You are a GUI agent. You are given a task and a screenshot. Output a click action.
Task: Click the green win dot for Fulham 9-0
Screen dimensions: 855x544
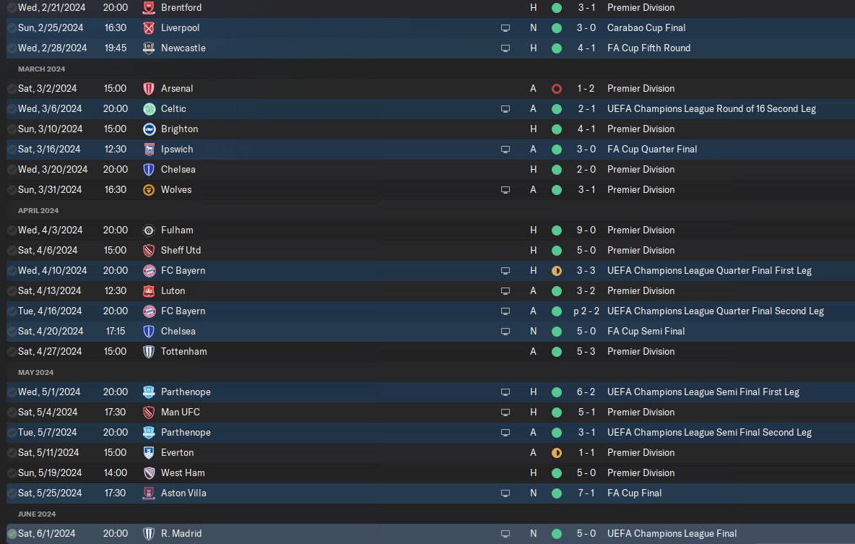(557, 230)
